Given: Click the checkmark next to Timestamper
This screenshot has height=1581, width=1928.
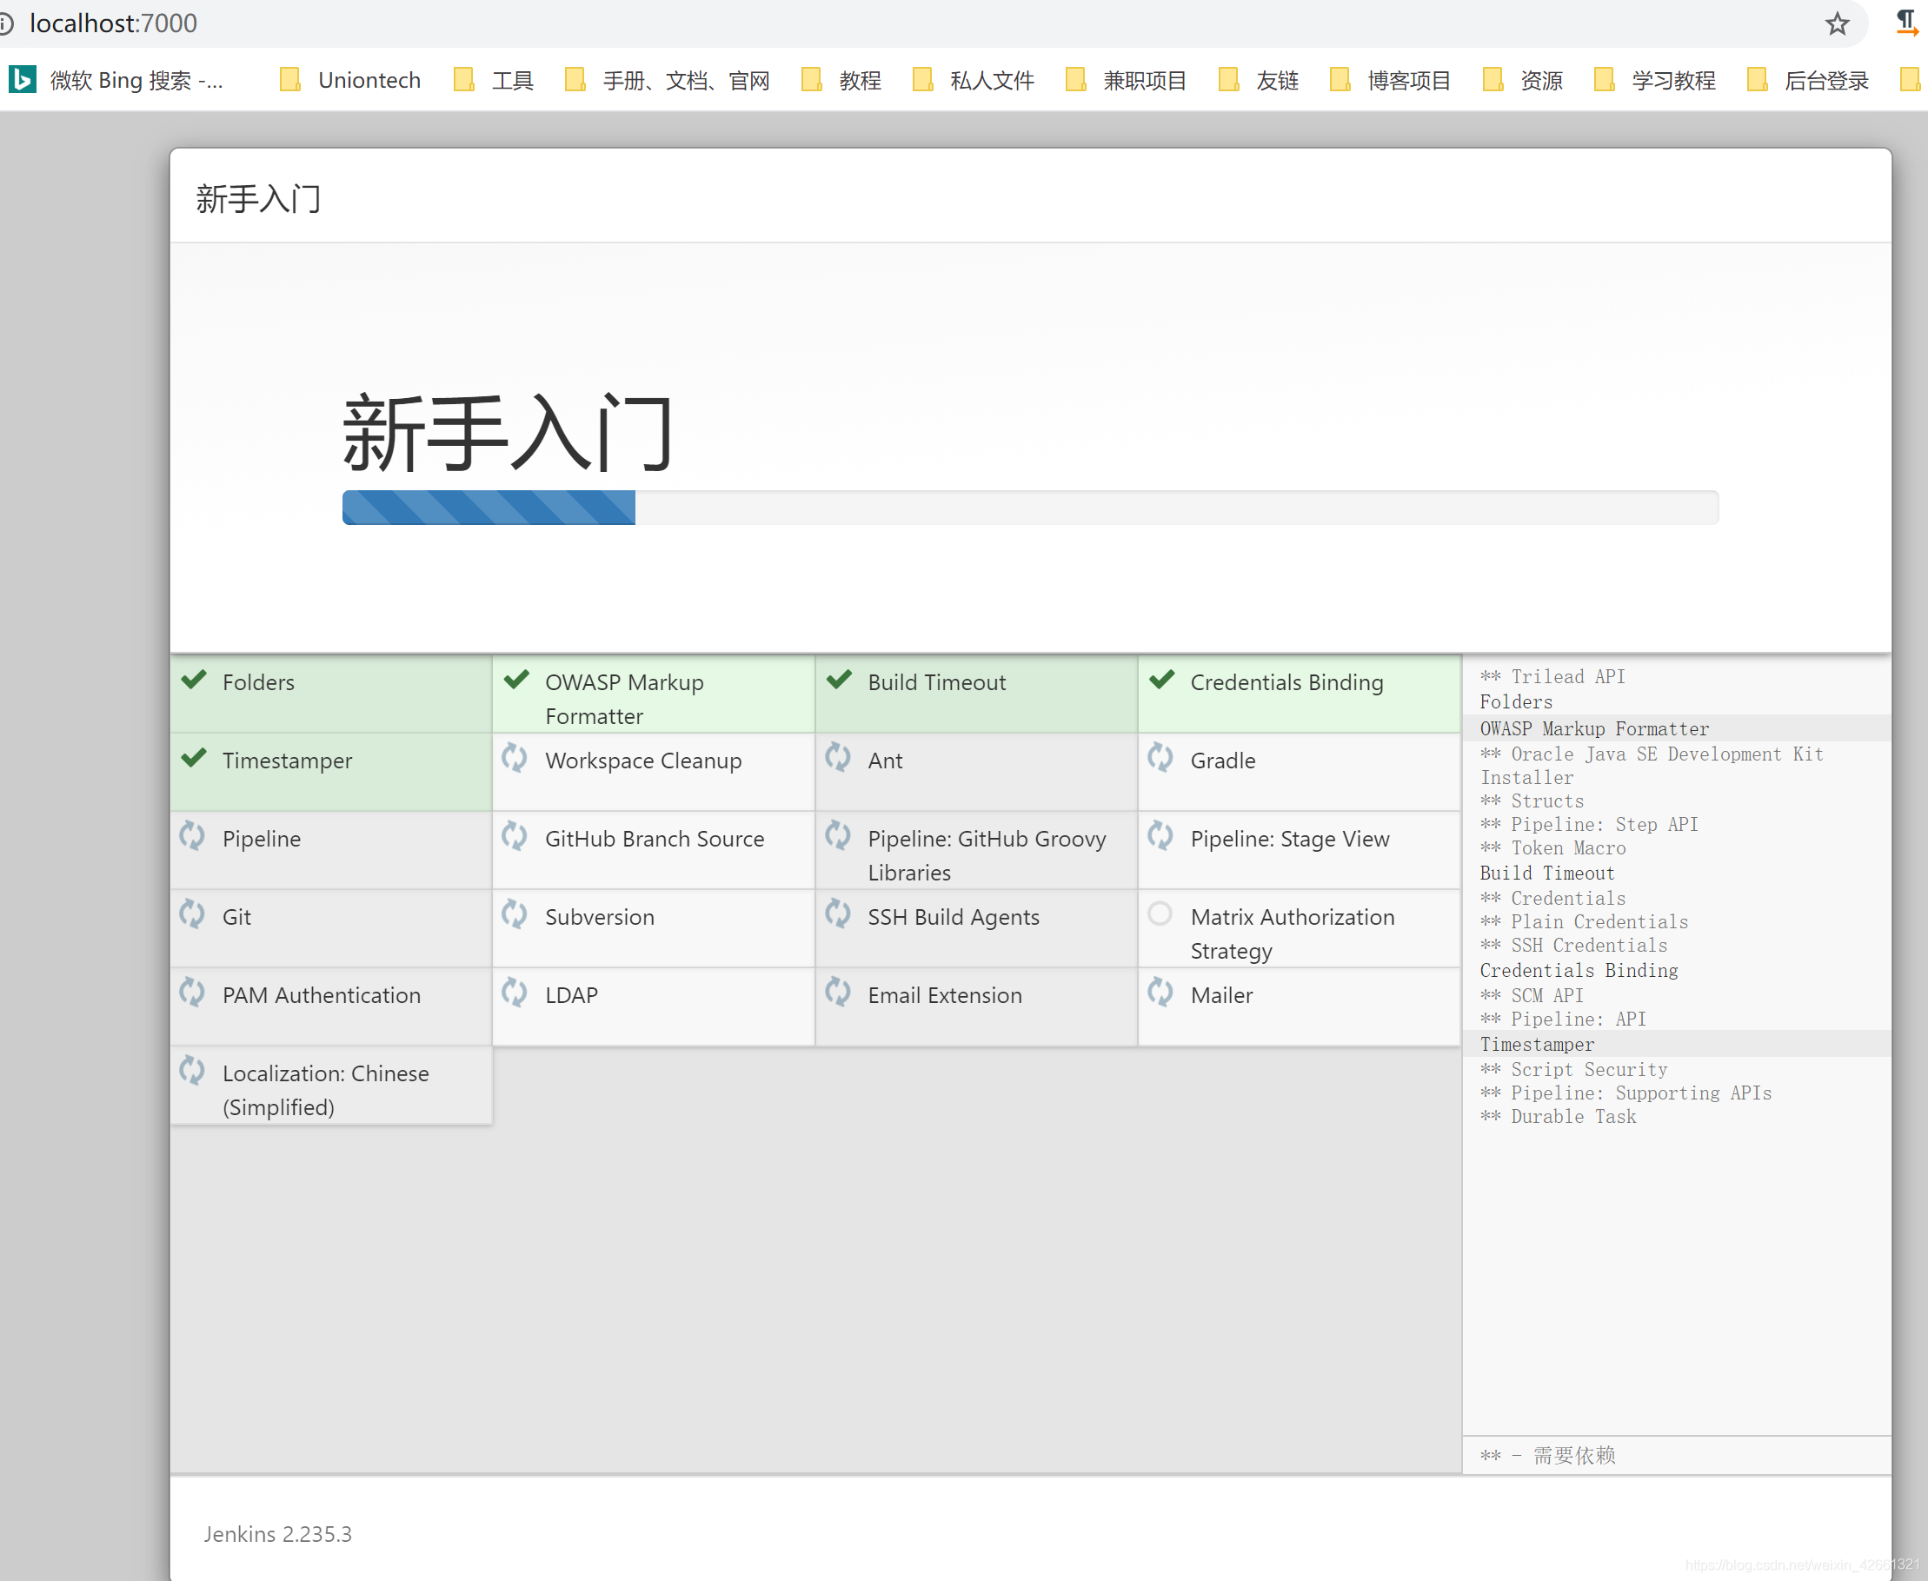Looking at the screenshot, I should [193, 758].
